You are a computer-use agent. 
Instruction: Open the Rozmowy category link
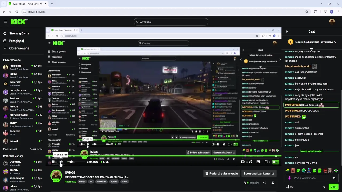click(70, 182)
